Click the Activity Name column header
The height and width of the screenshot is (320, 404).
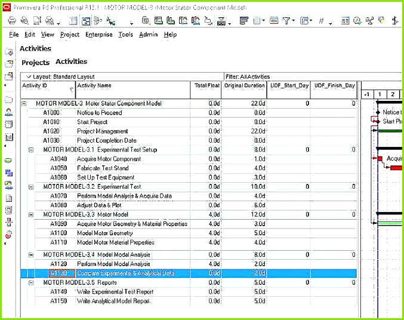[x=133, y=90]
